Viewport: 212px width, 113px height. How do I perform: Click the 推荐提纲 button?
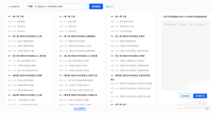click(x=96, y=6)
